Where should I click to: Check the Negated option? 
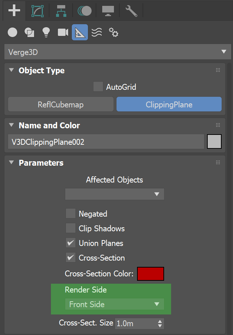(x=71, y=213)
